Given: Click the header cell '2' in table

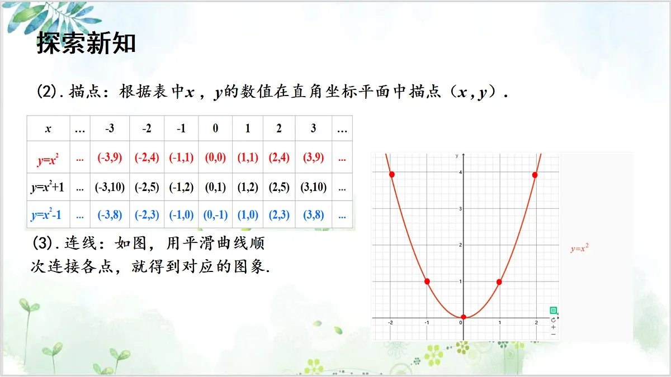Looking at the screenshot, I should tap(279, 128).
